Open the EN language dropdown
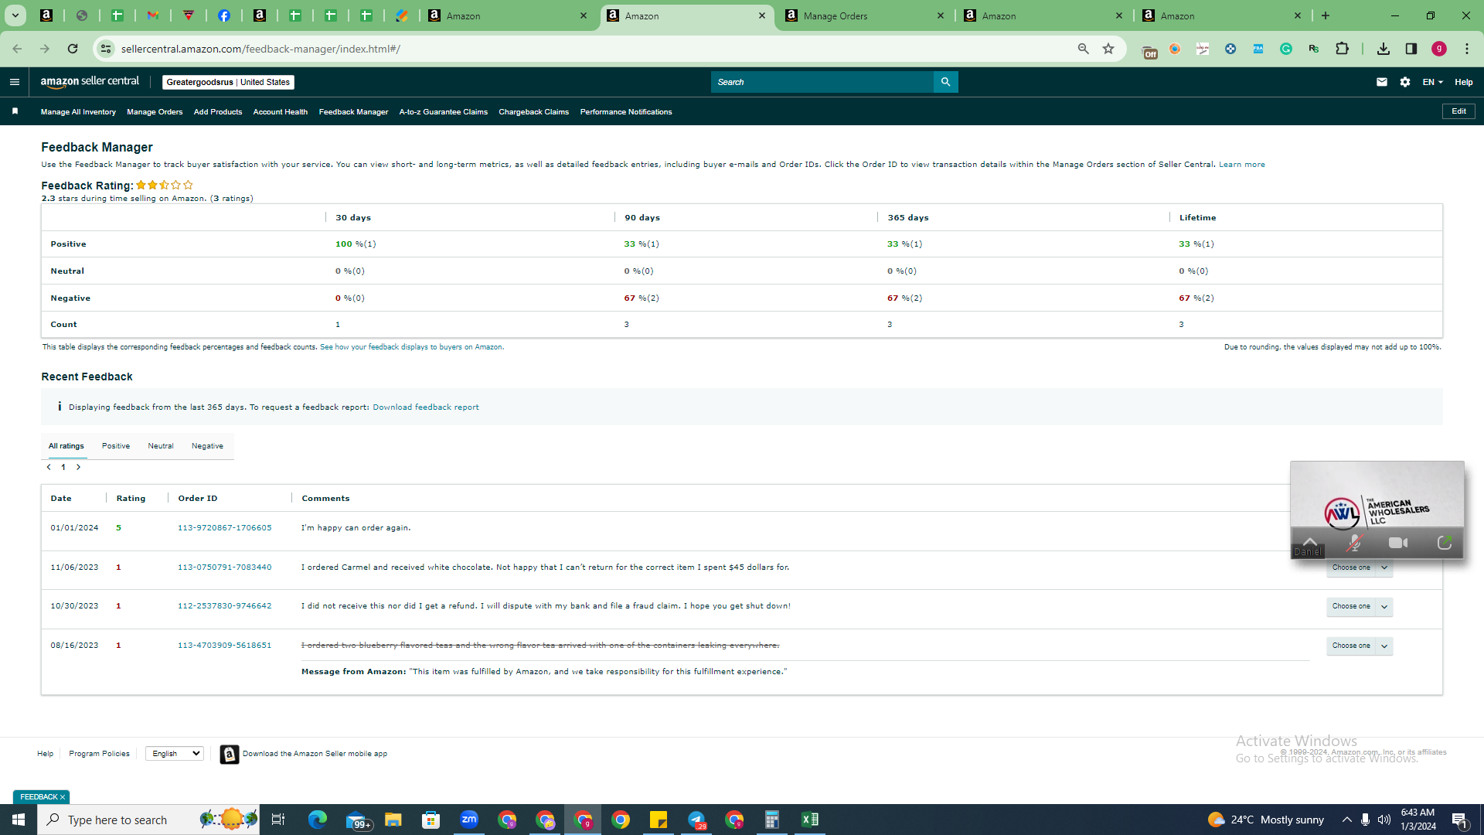This screenshot has width=1484, height=835. coord(1432,82)
